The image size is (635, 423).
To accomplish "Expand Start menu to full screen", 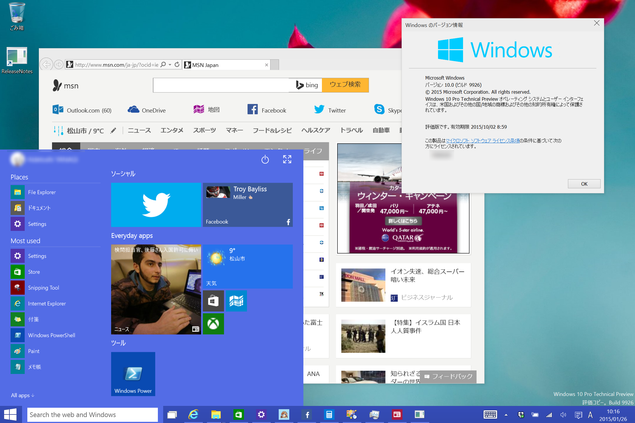I will pyautogui.click(x=287, y=160).
